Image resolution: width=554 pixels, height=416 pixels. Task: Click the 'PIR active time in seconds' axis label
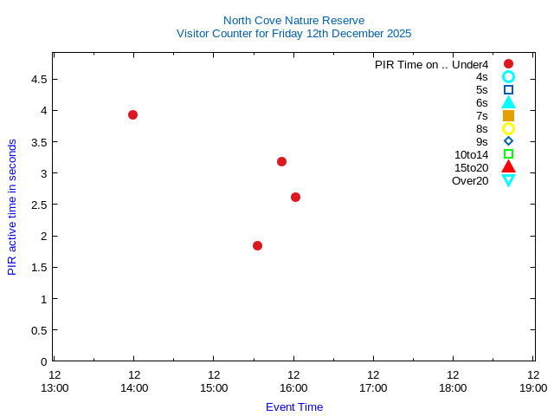click(x=12, y=206)
